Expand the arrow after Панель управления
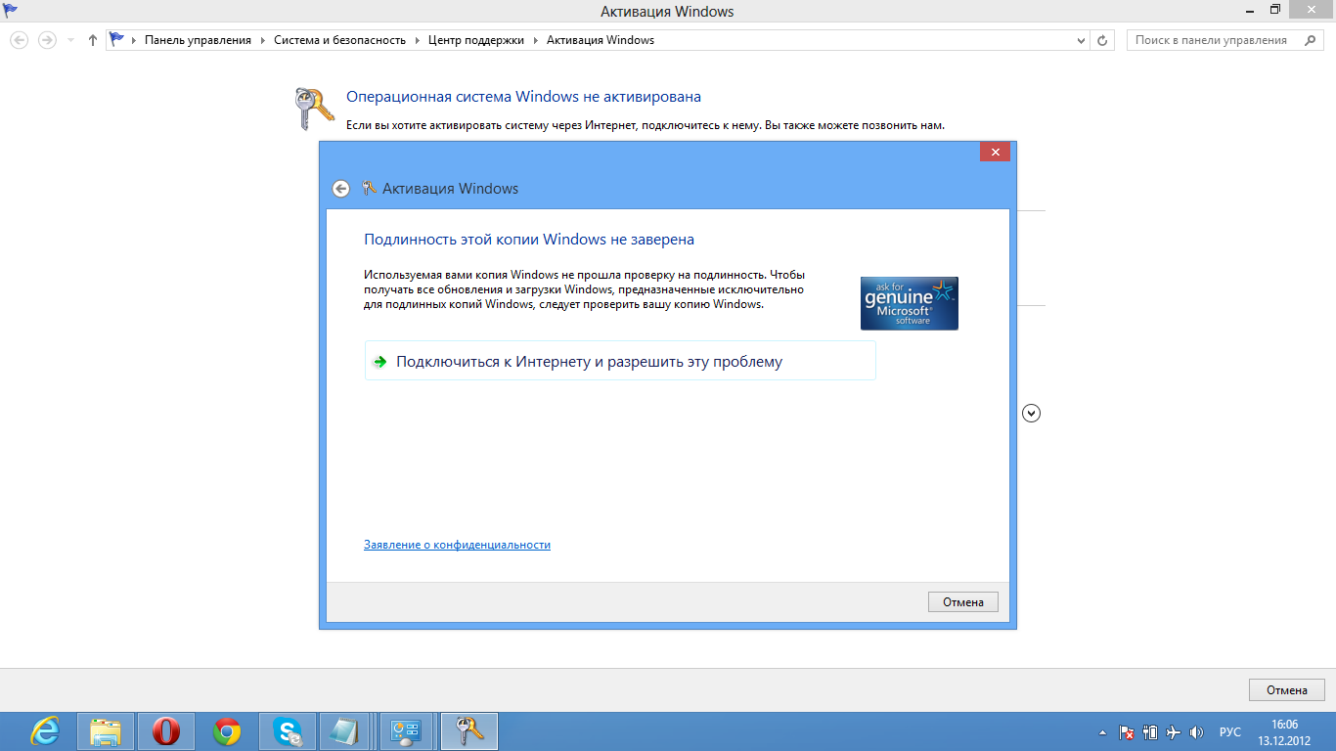The image size is (1336, 751). pos(263,40)
